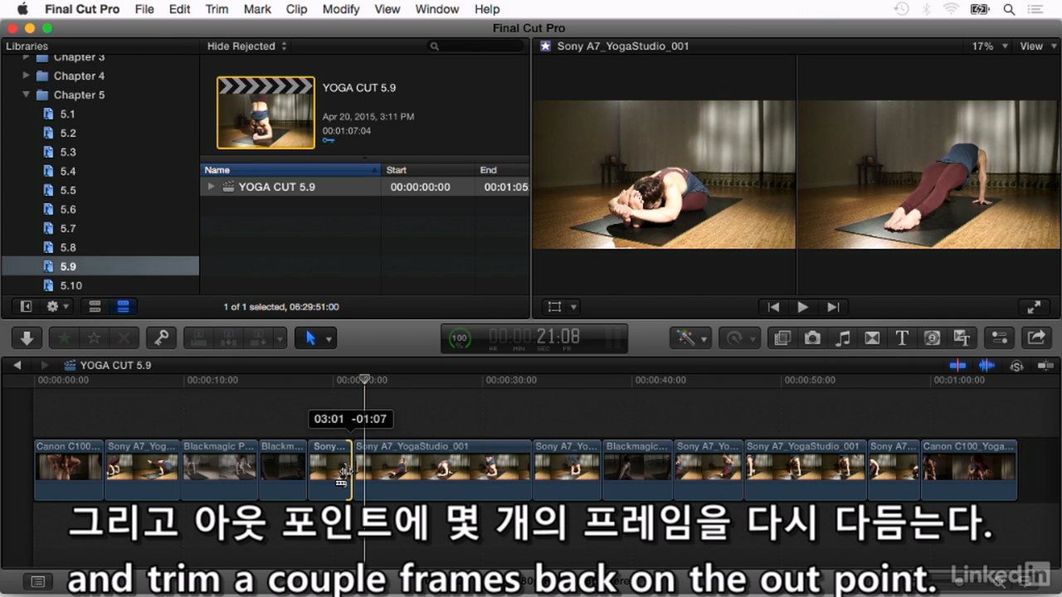Click the Unrate outlined star button
Screen dimensions: 1062x597
(x=95, y=337)
